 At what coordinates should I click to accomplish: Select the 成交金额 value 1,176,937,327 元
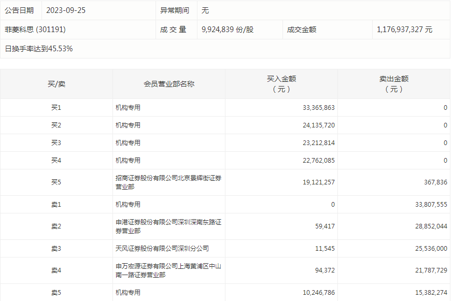[x=404, y=30]
